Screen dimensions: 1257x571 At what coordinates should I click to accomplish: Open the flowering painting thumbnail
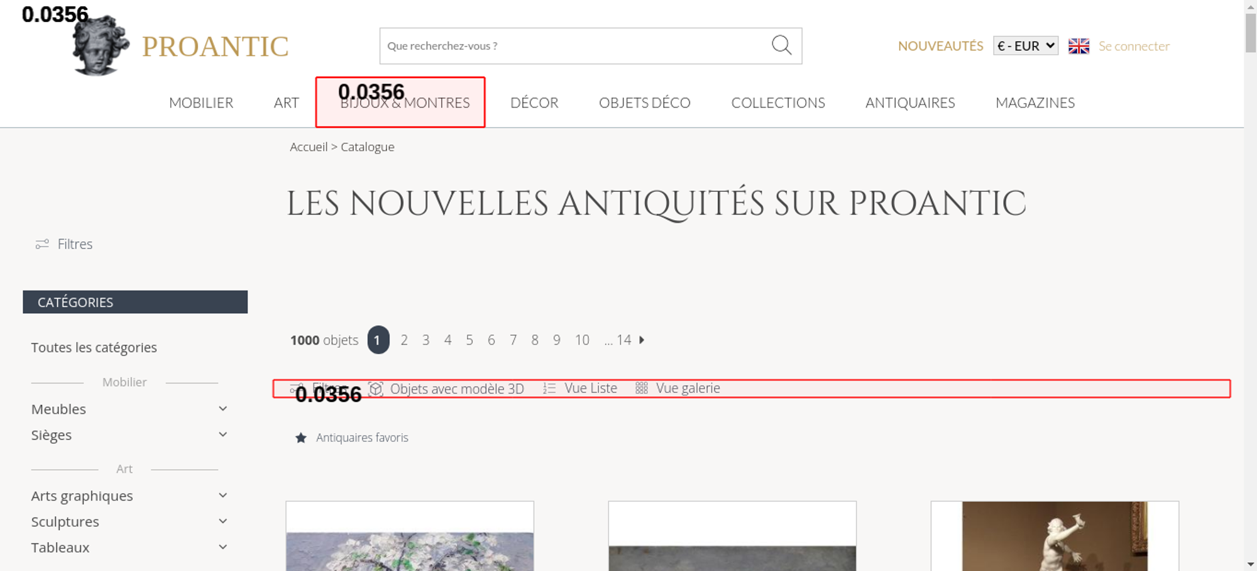click(x=410, y=536)
